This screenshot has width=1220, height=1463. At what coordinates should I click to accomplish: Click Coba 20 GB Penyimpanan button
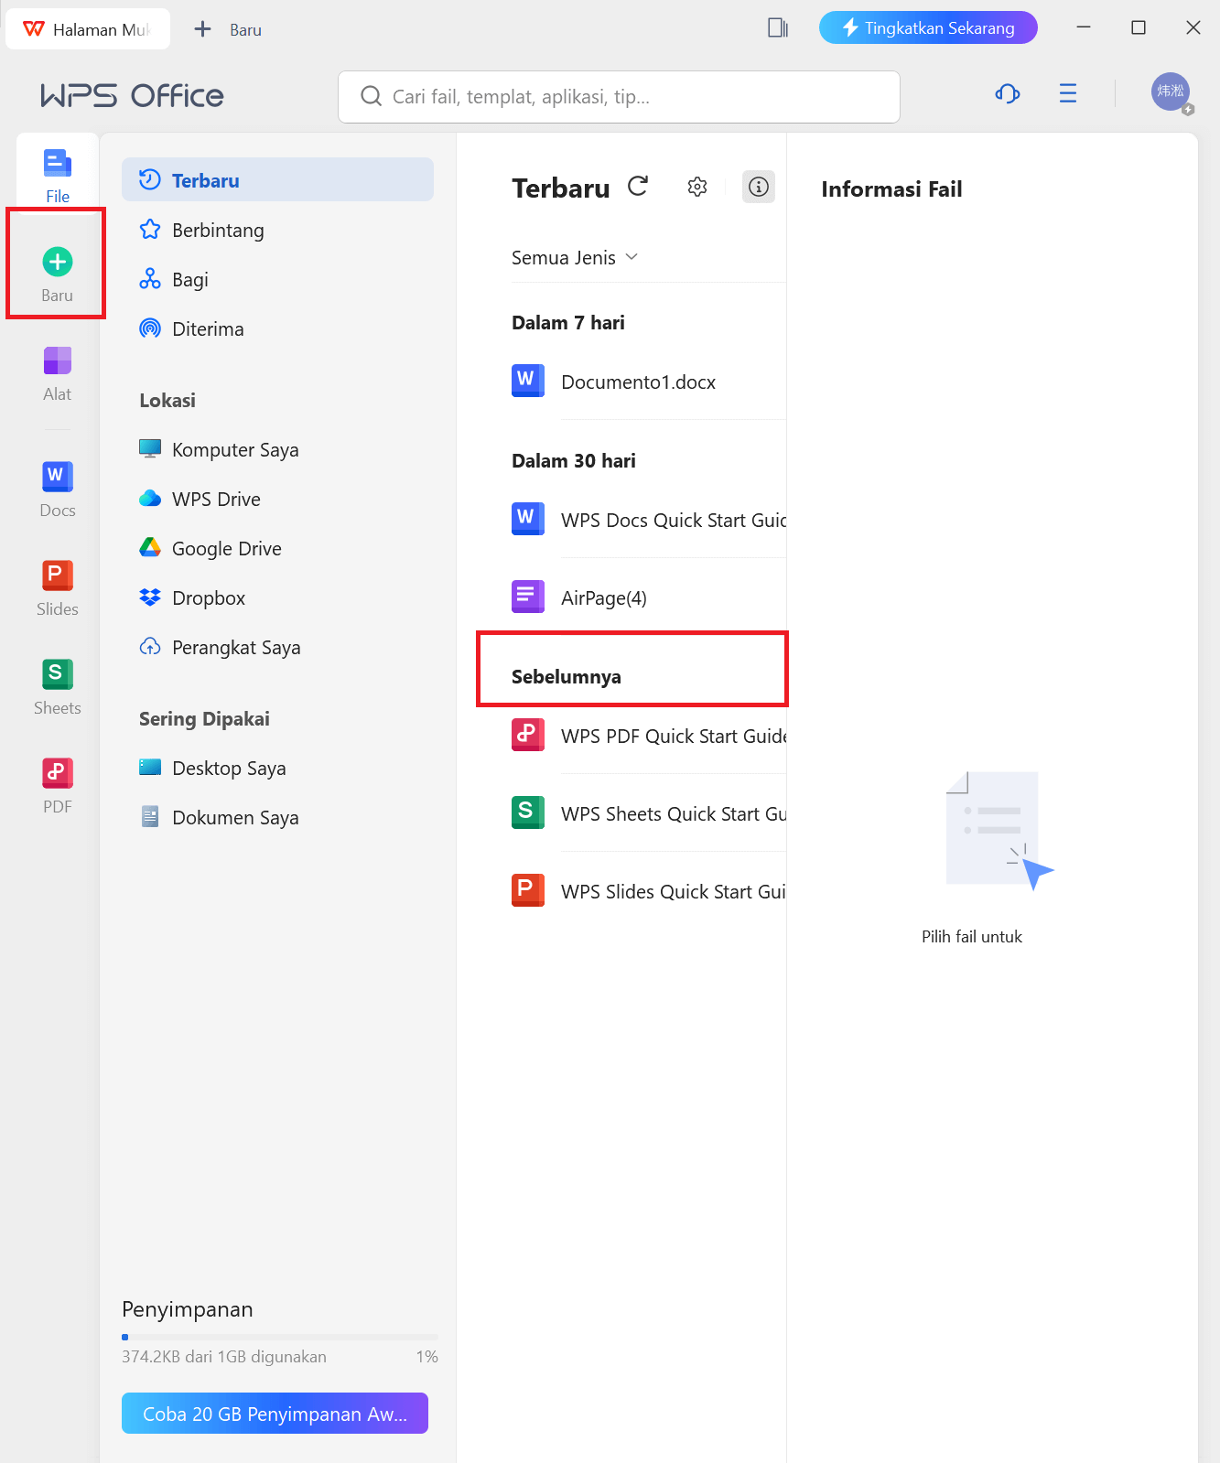pyautogui.click(x=275, y=1414)
